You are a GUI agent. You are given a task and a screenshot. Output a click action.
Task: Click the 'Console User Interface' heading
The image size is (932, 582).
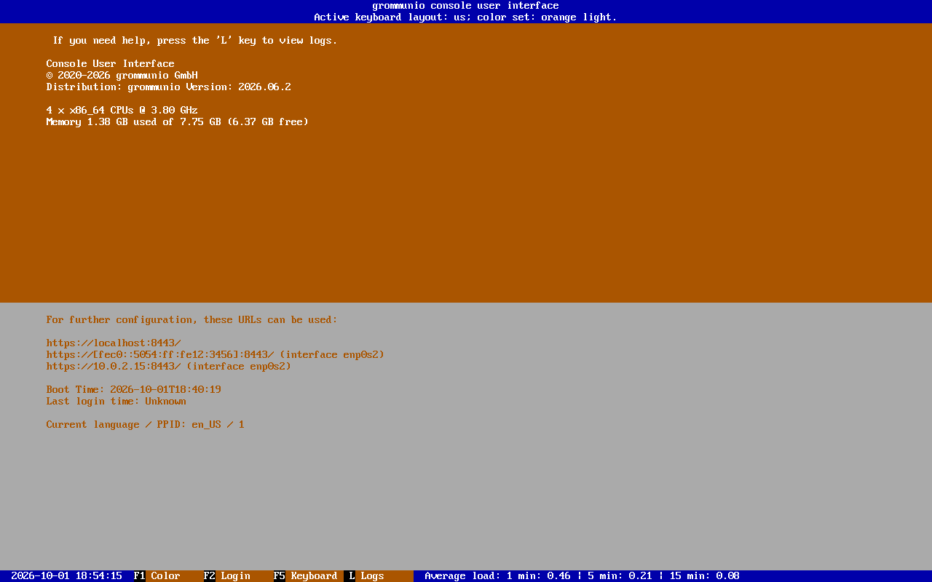[111, 64]
